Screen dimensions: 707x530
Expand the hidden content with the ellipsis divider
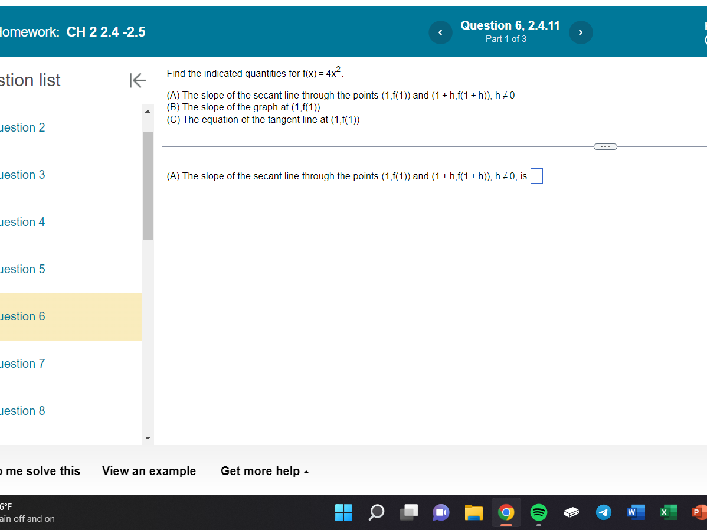(605, 146)
